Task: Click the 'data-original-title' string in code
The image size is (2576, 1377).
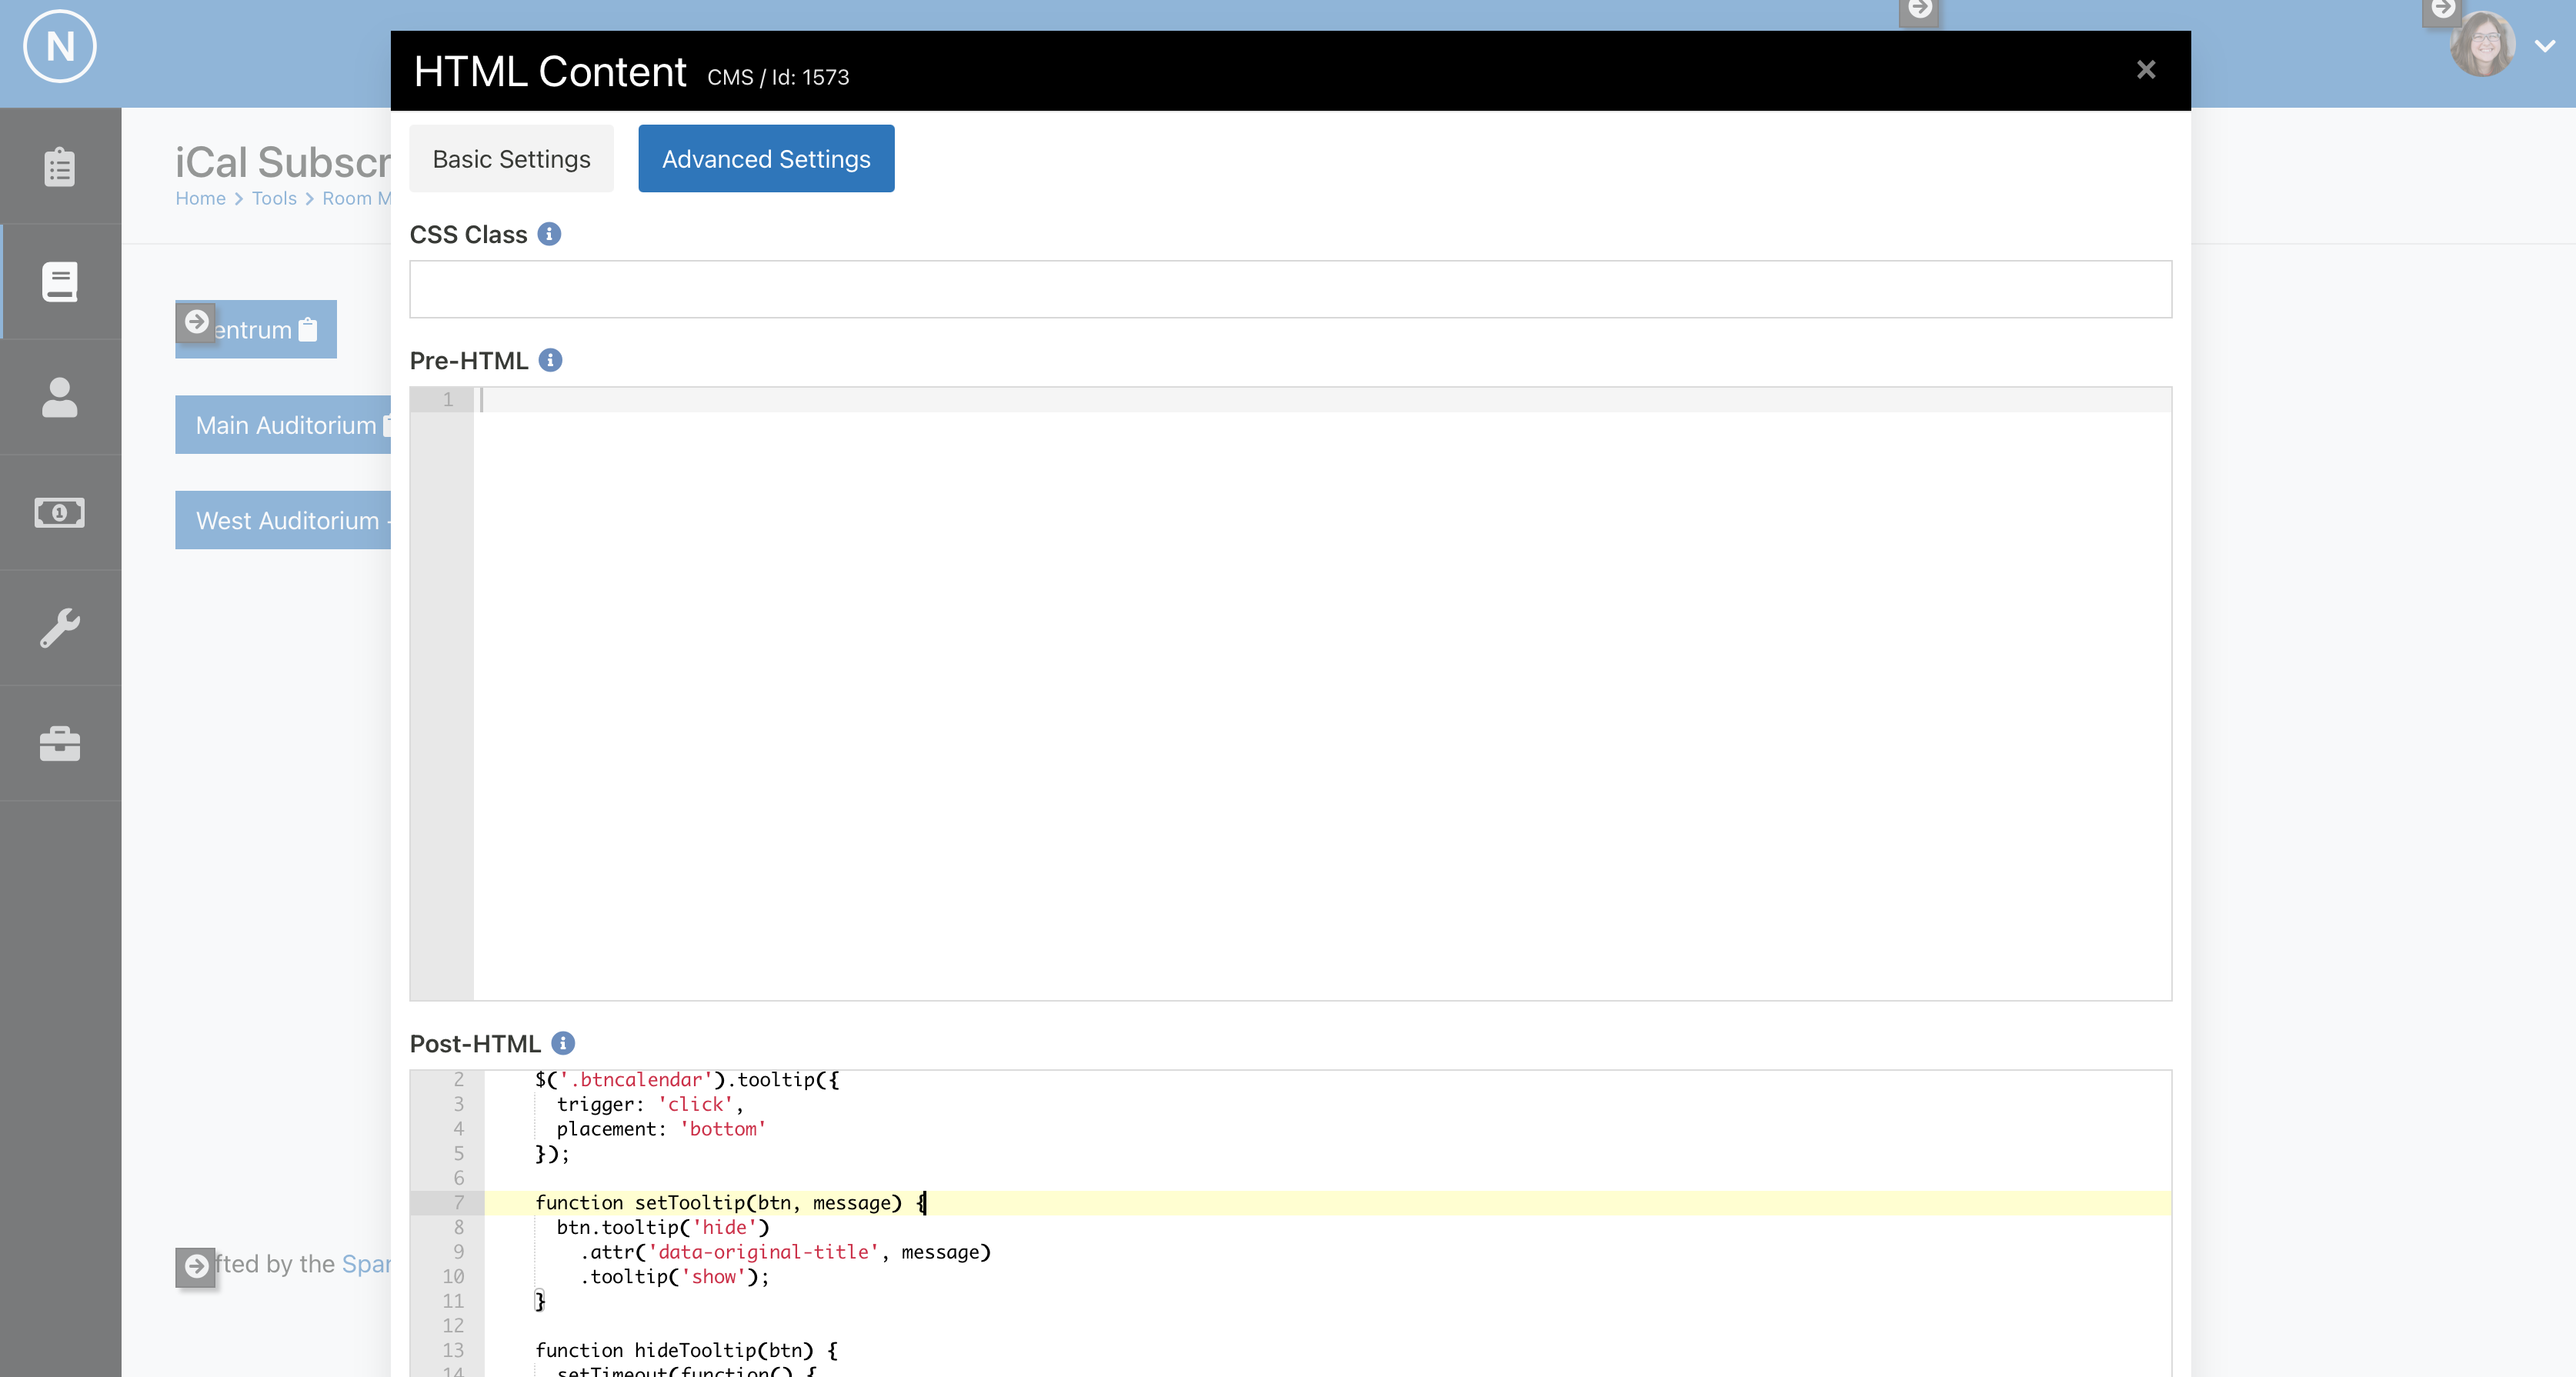Action: 764,1252
